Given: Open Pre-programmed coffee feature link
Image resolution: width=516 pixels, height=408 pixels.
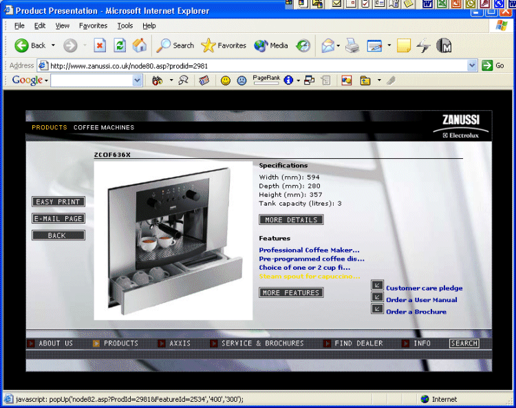Looking at the screenshot, I should click(x=312, y=259).
